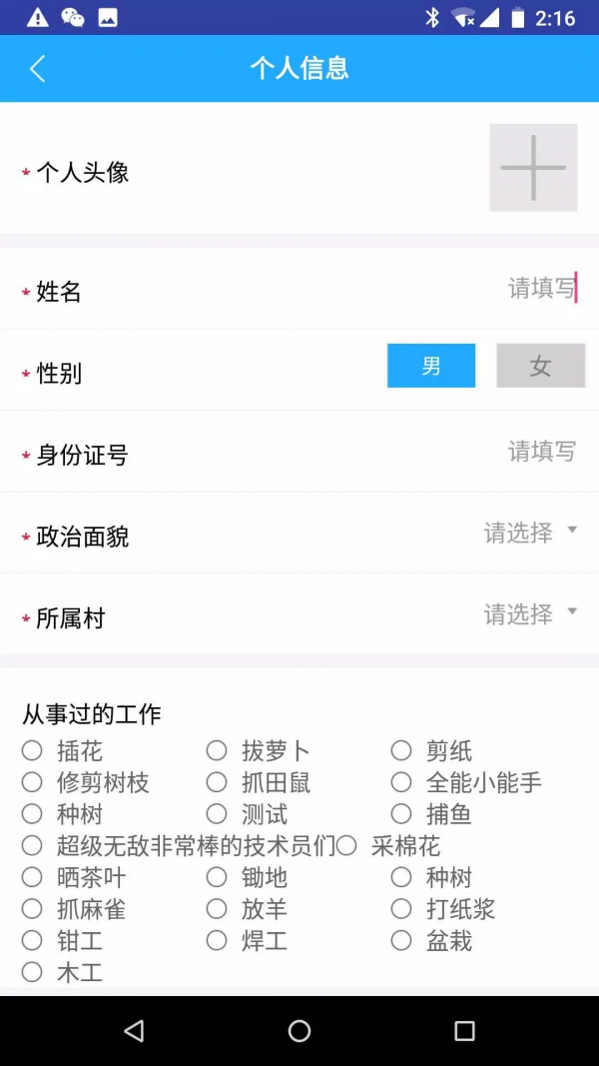Select 男 as the gender
This screenshot has width=599, height=1066.
click(430, 366)
